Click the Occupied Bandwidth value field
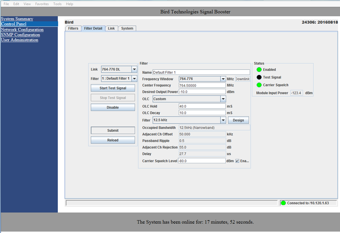This screenshot has height=233, width=340. 214,128
